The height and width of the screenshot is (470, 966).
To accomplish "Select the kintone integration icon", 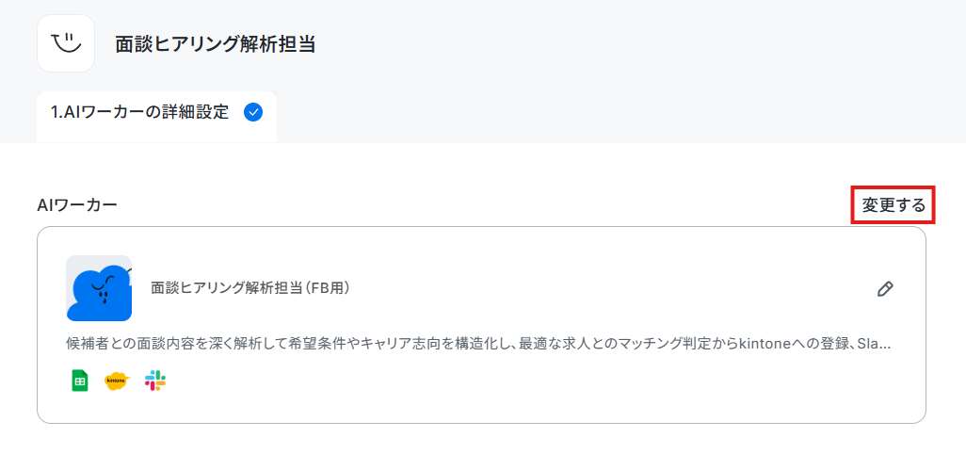I will coord(117,381).
